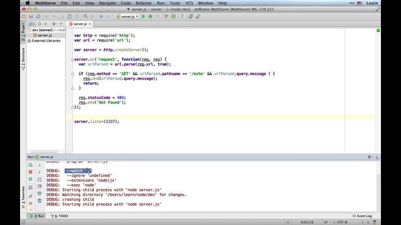Select the 4: Run bottom tab
Image resolution: width=401 pixels, height=225 pixels.
coord(36,216)
